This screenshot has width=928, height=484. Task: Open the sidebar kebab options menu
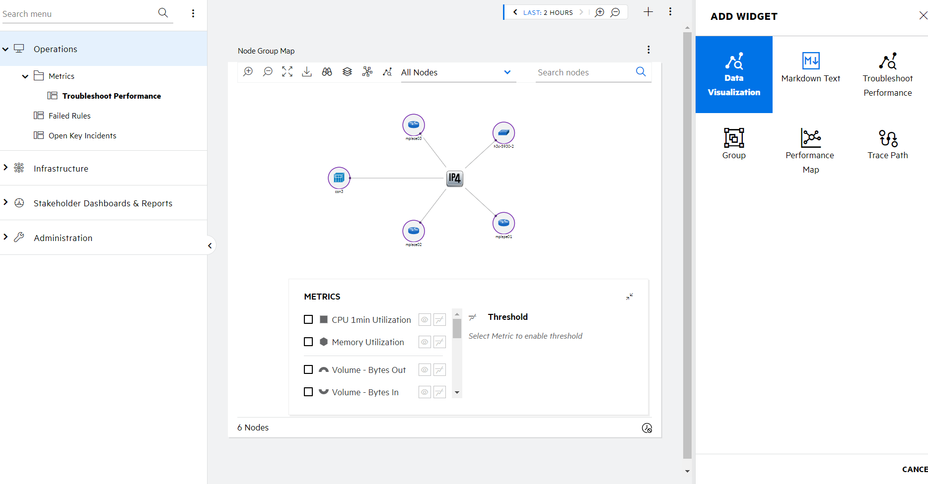pyautogui.click(x=193, y=13)
